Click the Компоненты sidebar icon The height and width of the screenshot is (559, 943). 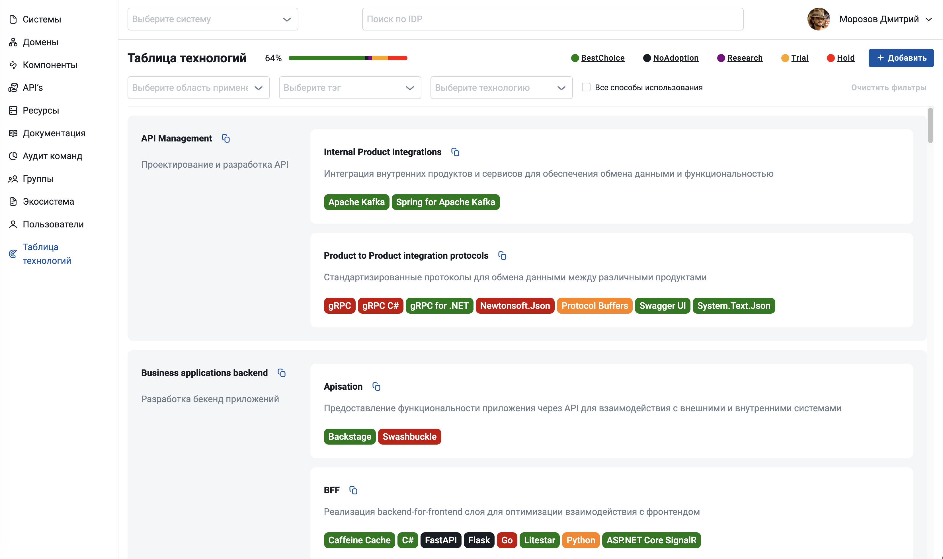point(13,65)
